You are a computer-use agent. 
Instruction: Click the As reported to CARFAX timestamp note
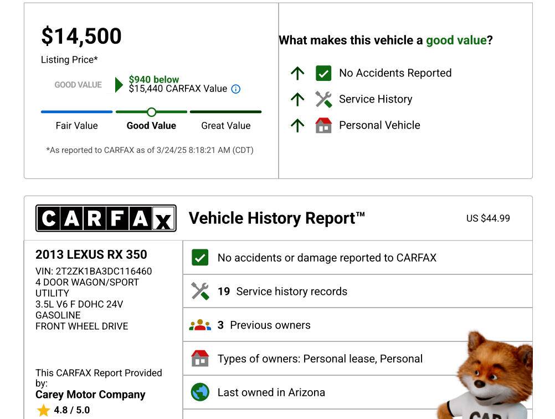[x=150, y=150]
